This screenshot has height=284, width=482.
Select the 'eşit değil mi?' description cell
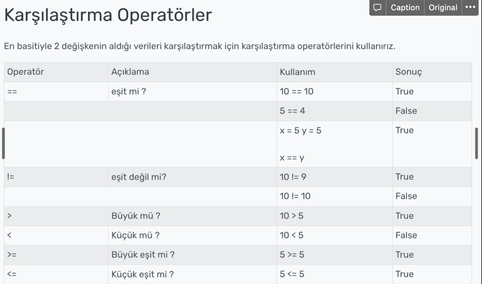click(x=193, y=177)
